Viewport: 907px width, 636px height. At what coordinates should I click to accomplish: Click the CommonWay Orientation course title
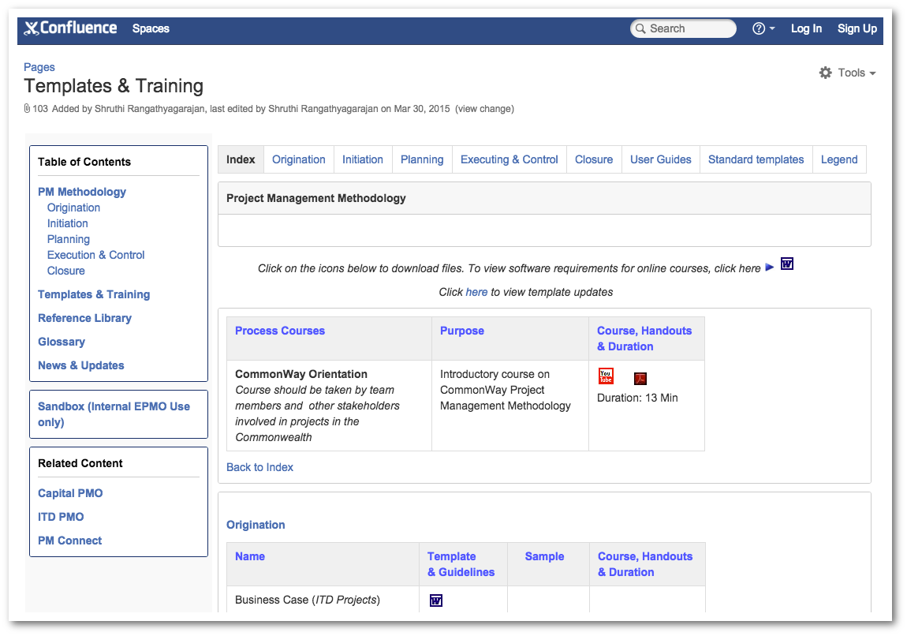coord(300,375)
